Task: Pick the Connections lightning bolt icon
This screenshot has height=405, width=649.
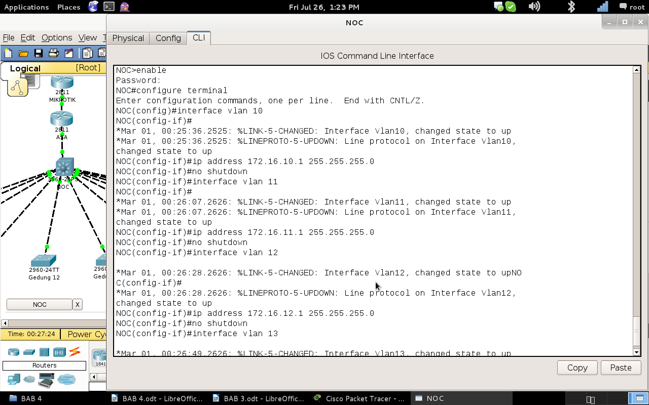Action: 75,351
